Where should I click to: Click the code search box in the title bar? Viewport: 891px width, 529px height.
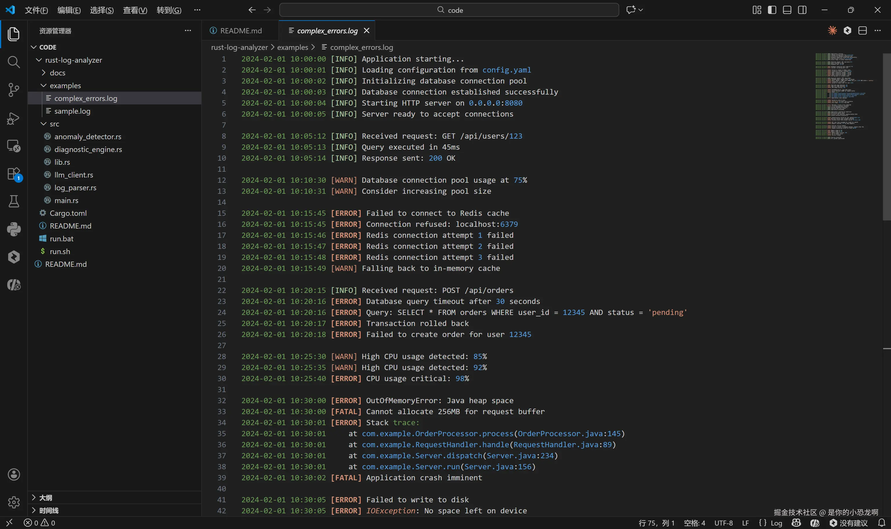click(x=449, y=10)
